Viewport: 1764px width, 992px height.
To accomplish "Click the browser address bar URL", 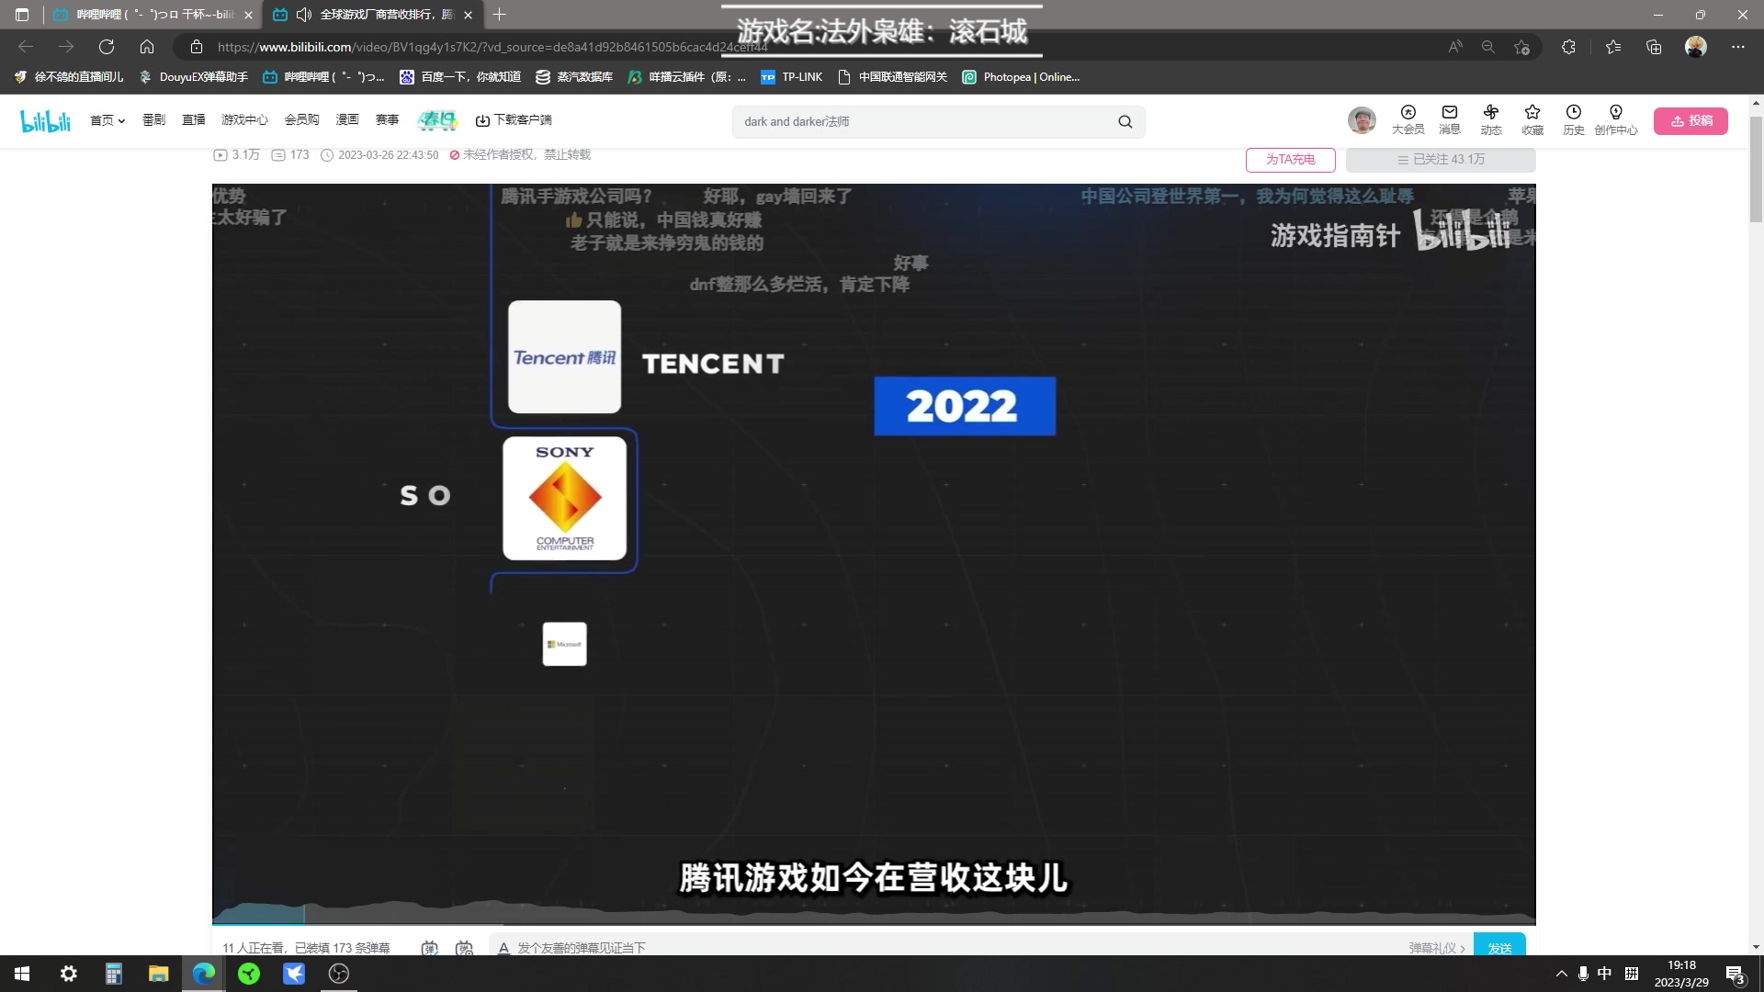I will point(492,47).
